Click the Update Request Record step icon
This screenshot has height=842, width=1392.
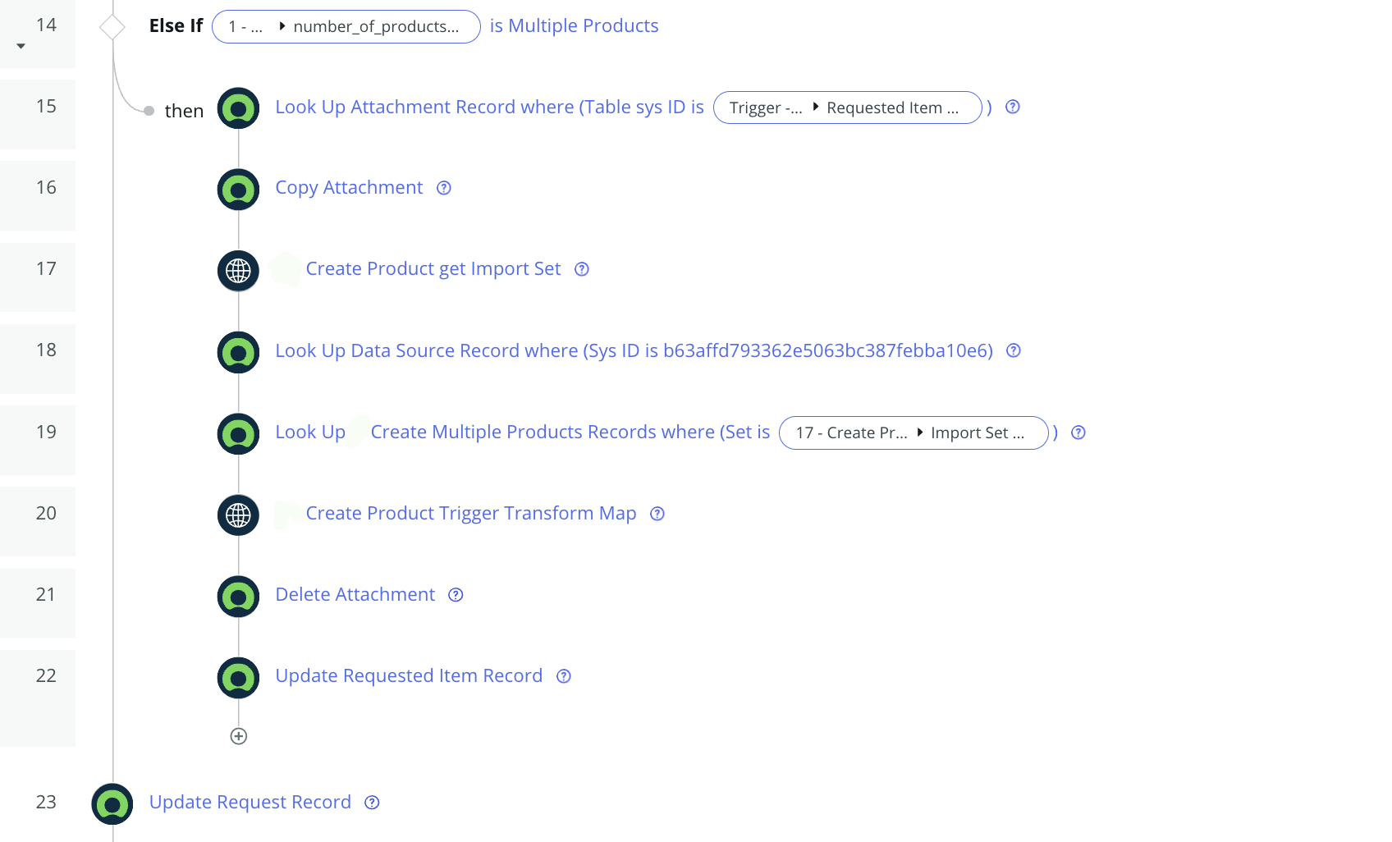click(x=112, y=804)
